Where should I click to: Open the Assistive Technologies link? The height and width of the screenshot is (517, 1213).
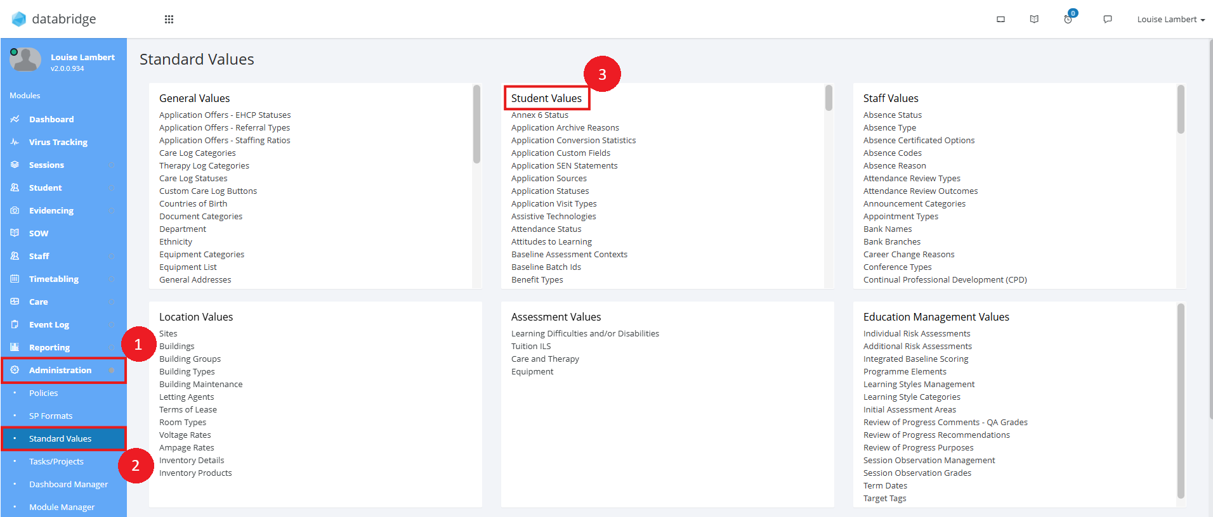(554, 216)
